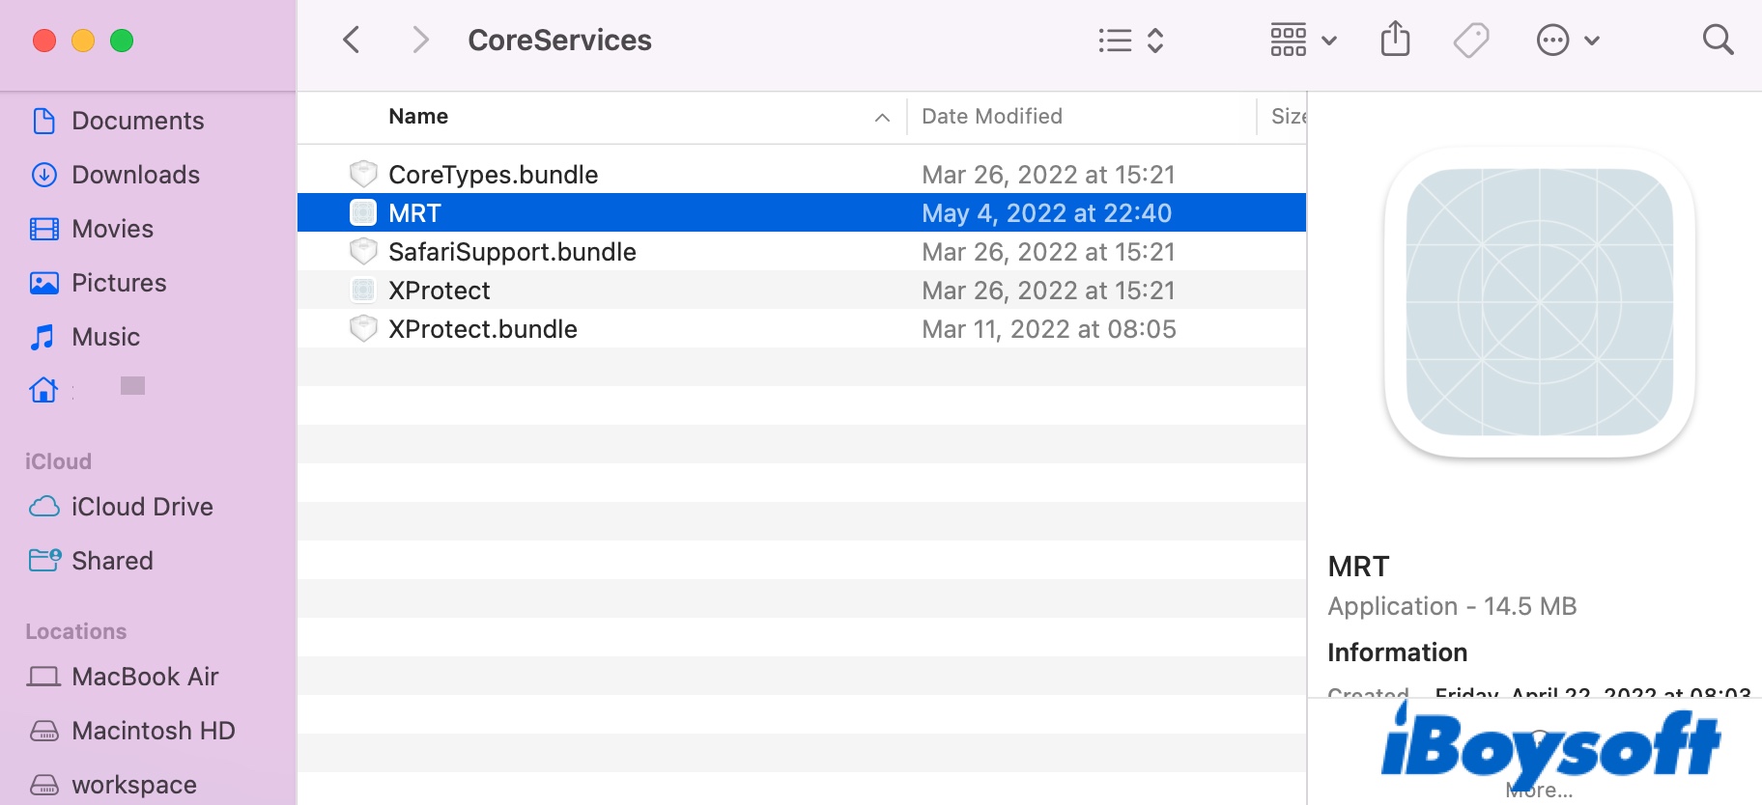The height and width of the screenshot is (805, 1762).
Task: Select iCloud Drive in the sidebar
Action: (x=141, y=507)
